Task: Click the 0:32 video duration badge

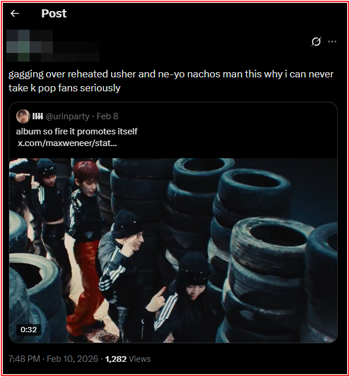Action: tap(28, 329)
